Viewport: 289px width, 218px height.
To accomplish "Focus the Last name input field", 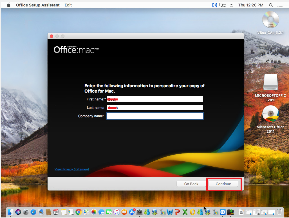I will (x=155, y=107).
